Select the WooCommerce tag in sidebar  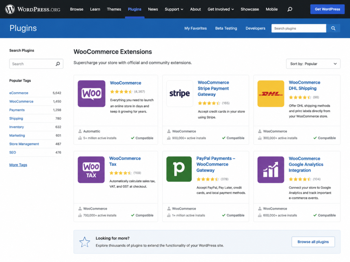point(21,101)
